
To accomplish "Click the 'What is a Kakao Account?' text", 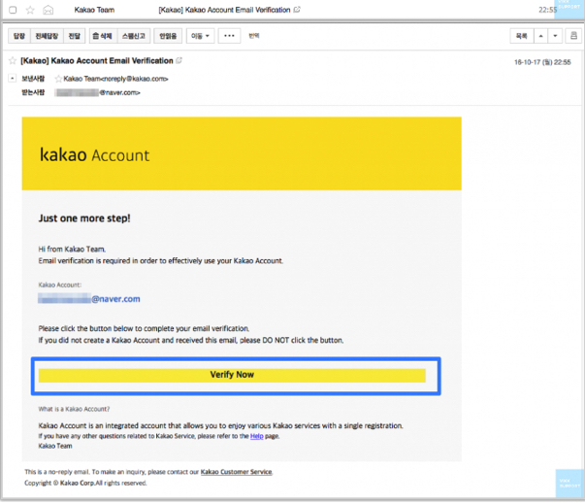I will coord(74,409).
